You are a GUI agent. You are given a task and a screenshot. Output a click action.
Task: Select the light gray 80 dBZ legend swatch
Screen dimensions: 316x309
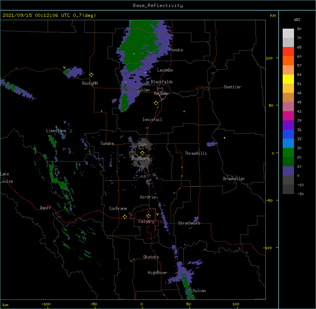click(288, 33)
